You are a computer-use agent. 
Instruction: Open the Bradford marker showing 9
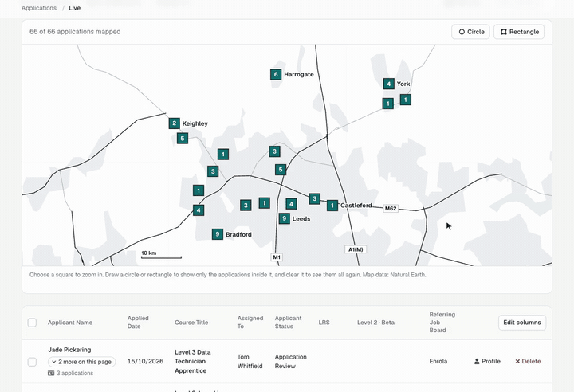click(218, 234)
